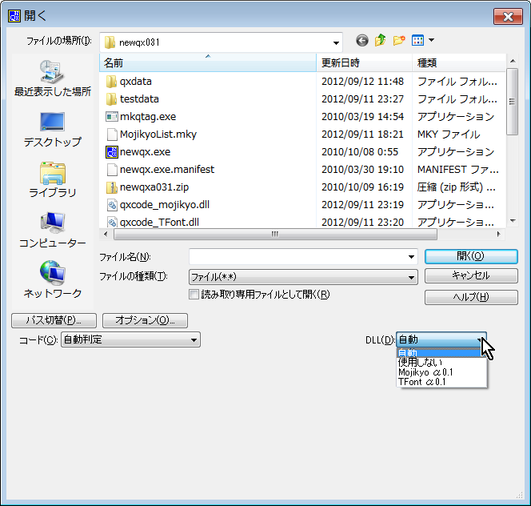Expand the ファイルの場所 location dropdown
The width and height of the screenshot is (531, 506).
pyautogui.click(x=336, y=42)
